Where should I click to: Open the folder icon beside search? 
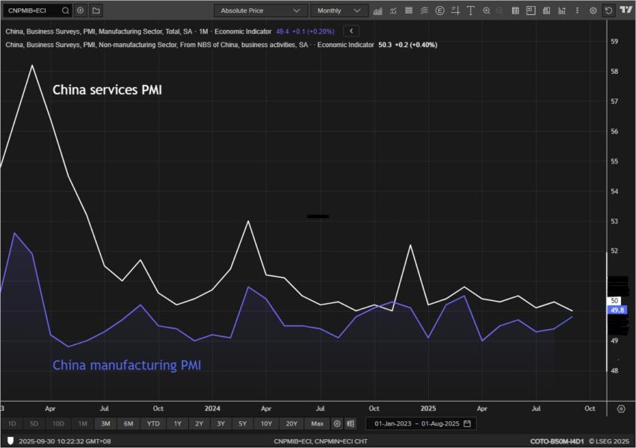pos(96,10)
